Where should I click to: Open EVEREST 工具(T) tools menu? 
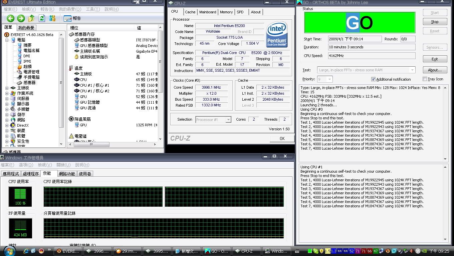pyautogui.click(x=93, y=9)
